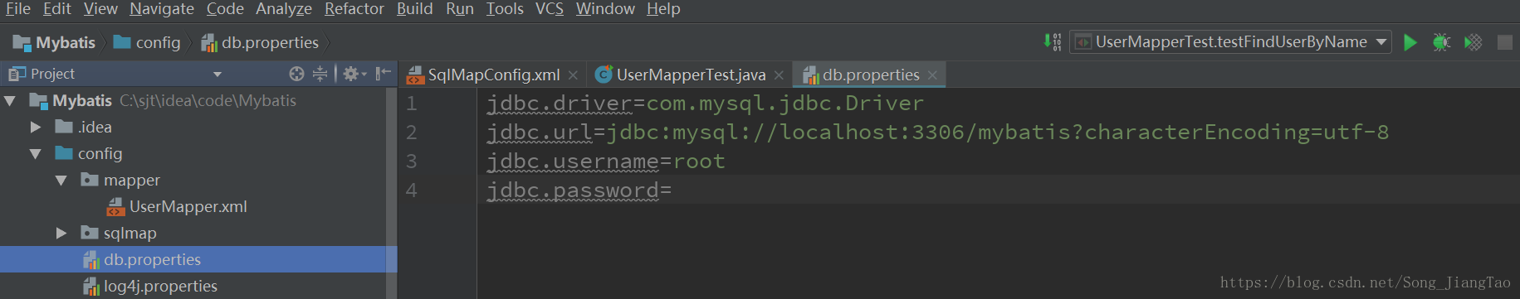The width and height of the screenshot is (1520, 299).
Task: Open the Analyze menu
Action: coord(284,9)
